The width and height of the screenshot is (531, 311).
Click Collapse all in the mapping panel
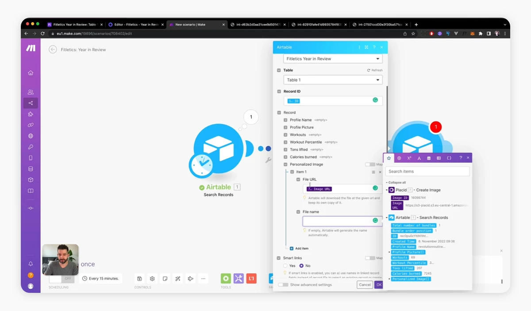pyautogui.click(x=396, y=183)
